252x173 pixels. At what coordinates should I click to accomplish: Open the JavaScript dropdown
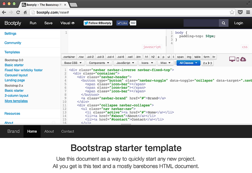tap(125, 63)
